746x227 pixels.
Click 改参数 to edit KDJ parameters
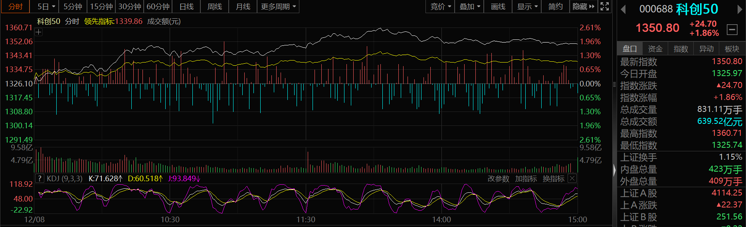pos(499,179)
